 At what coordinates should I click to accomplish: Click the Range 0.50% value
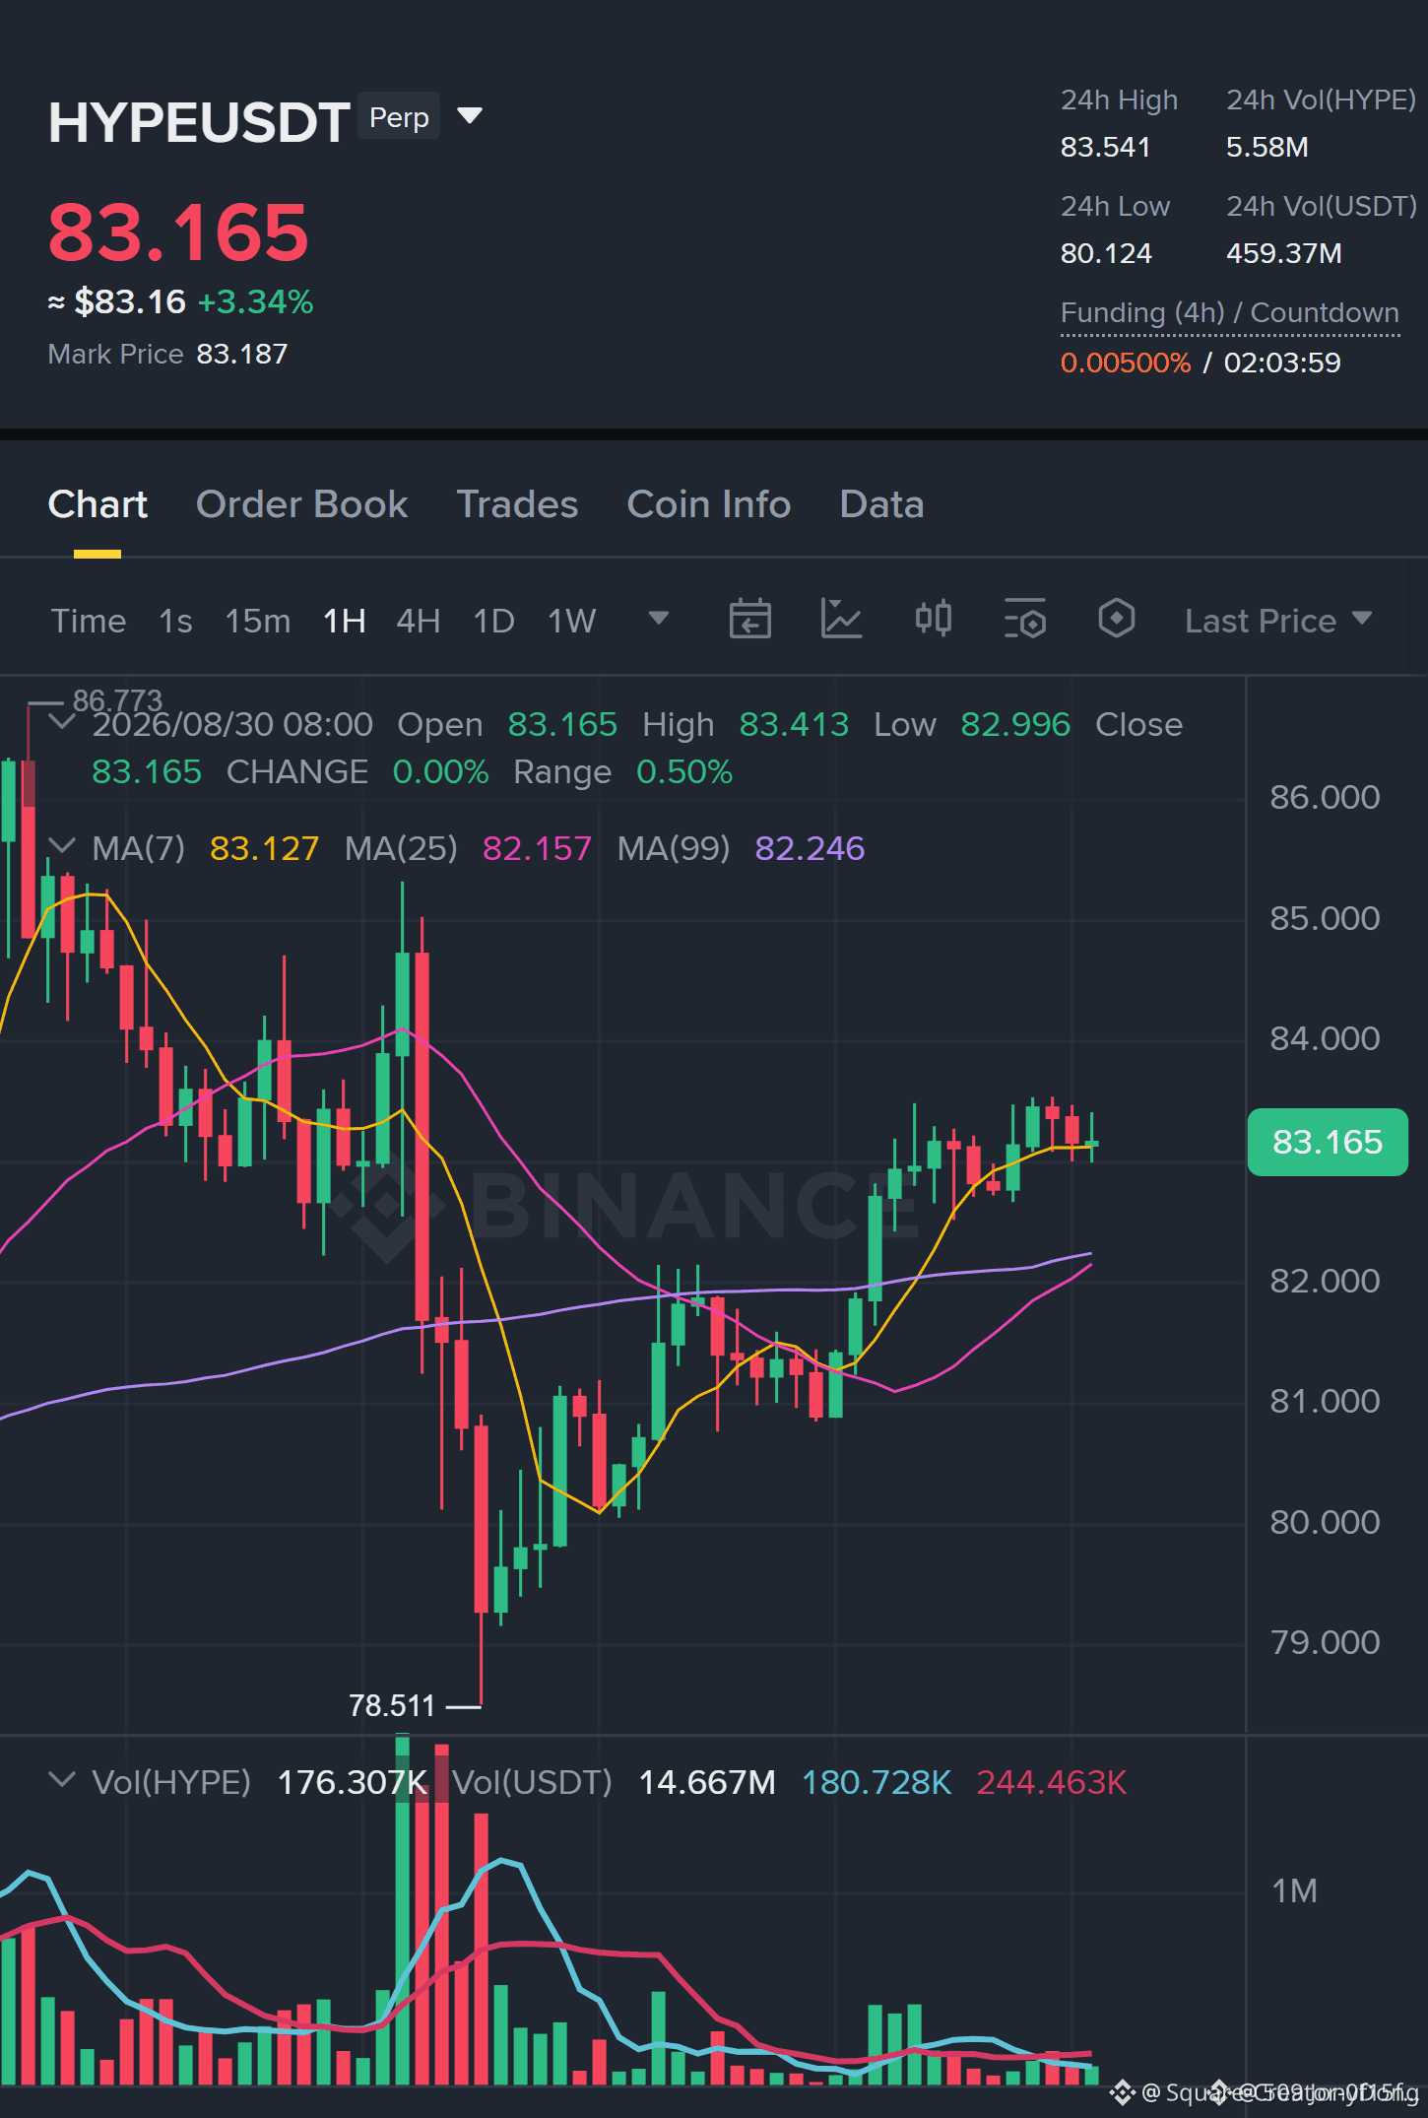[684, 771]
